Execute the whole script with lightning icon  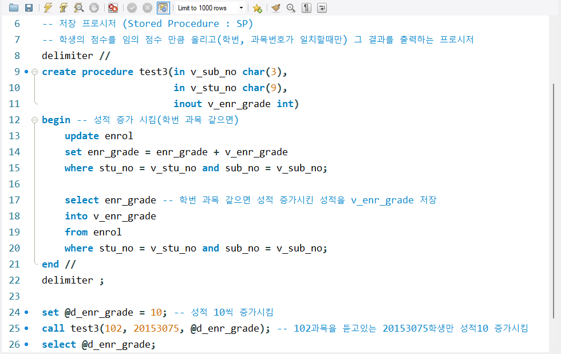tap(48, 7)
